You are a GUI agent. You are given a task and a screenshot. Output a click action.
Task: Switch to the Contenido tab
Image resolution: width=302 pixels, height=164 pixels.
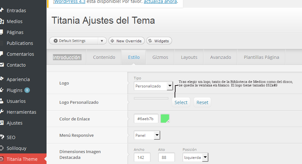tap(104, 57)
